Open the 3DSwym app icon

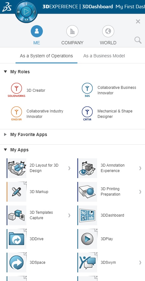(87, 263)
